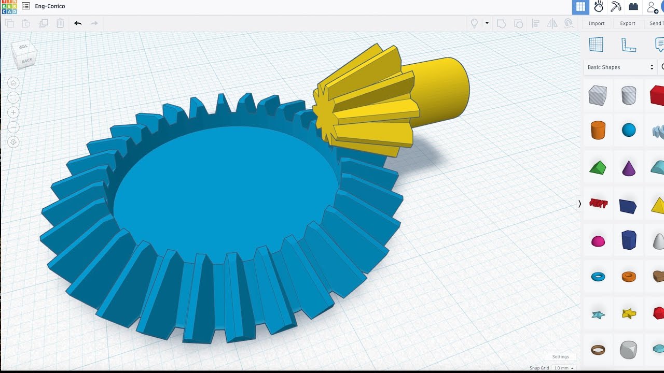
Task: Invite collaborators with add-person icon
Action: (x=653, y=7)
